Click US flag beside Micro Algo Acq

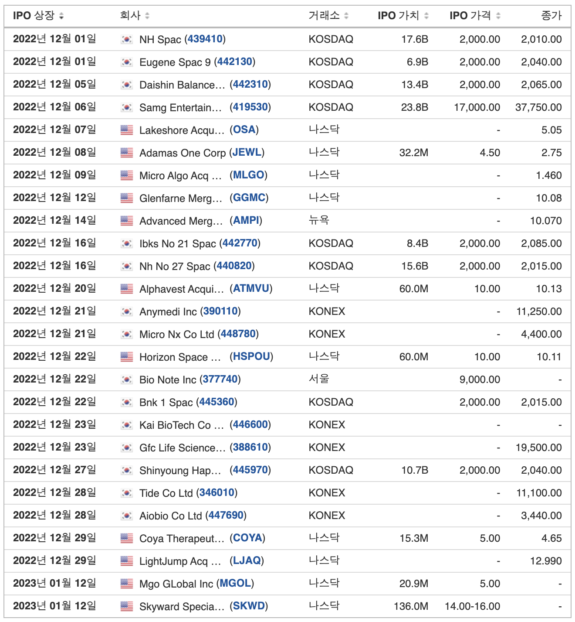point(127,175)
